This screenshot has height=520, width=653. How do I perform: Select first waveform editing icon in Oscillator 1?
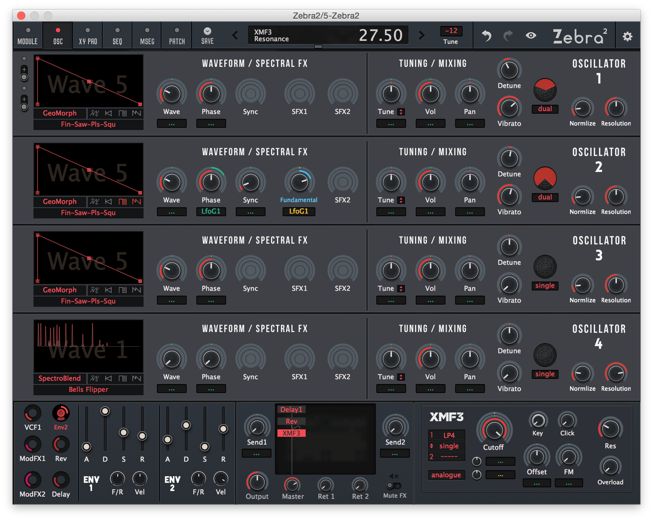click(x=94, y=113)
